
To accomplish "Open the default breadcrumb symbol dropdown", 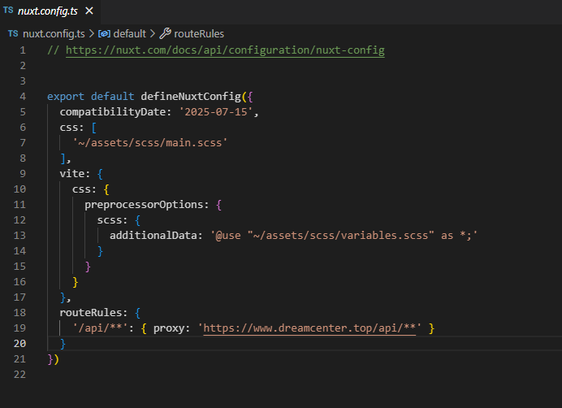I will 128,34.
